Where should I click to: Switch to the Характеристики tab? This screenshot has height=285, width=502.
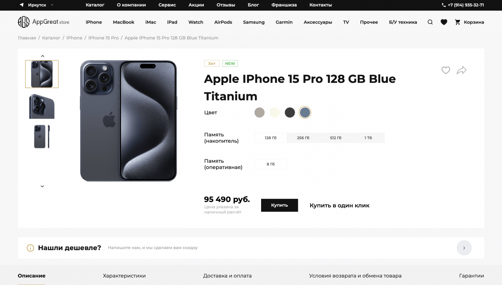[124, 276]
